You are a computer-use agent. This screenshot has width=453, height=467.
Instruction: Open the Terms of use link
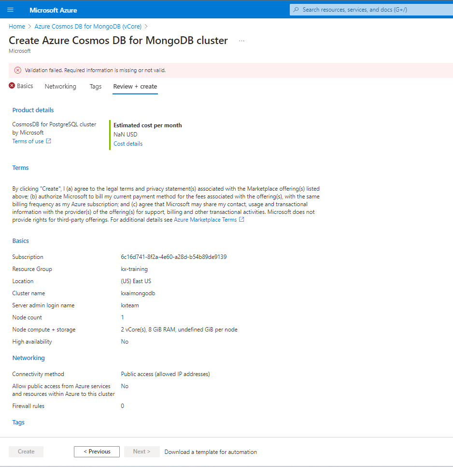pyautogui.click(x=28, y=141)
